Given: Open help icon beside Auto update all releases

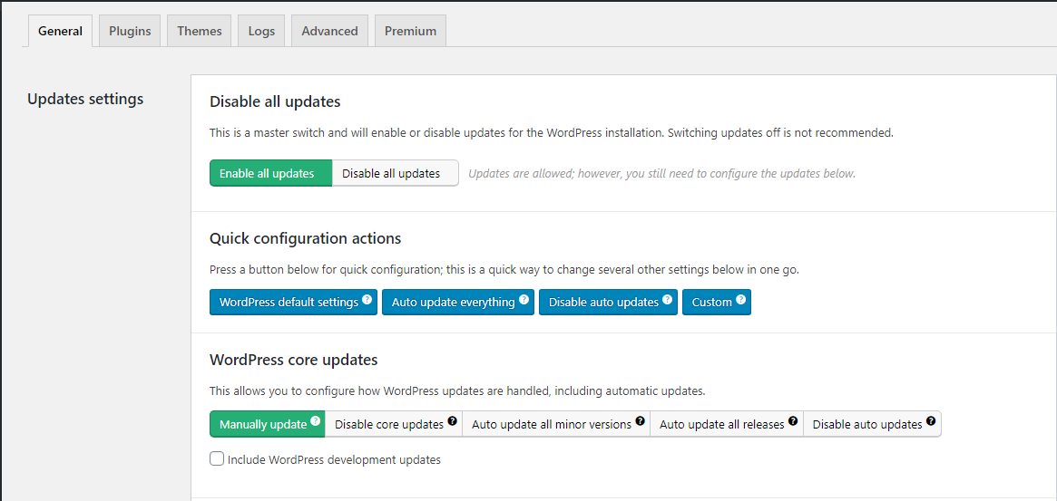Looking at the screenshot, I should [793, 421].
